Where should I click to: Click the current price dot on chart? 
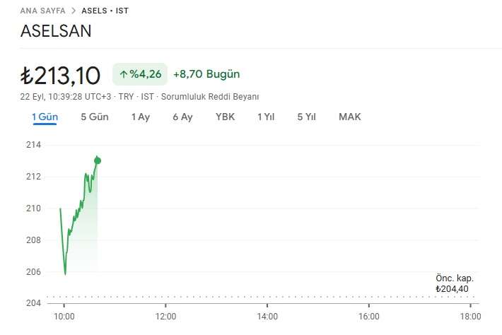(x=98, y=160)
